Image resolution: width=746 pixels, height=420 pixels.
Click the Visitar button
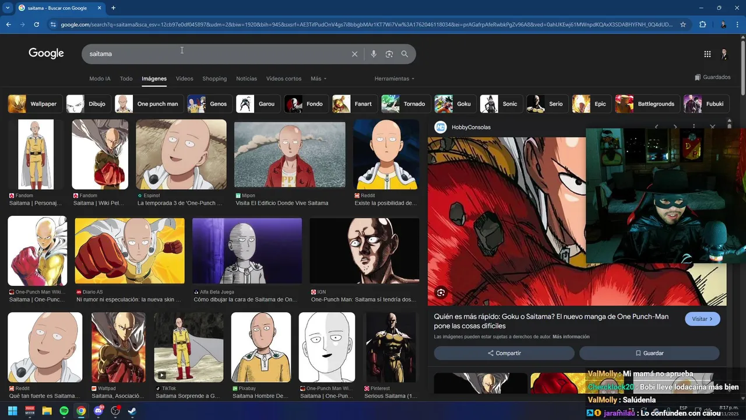tap(702, 319)
